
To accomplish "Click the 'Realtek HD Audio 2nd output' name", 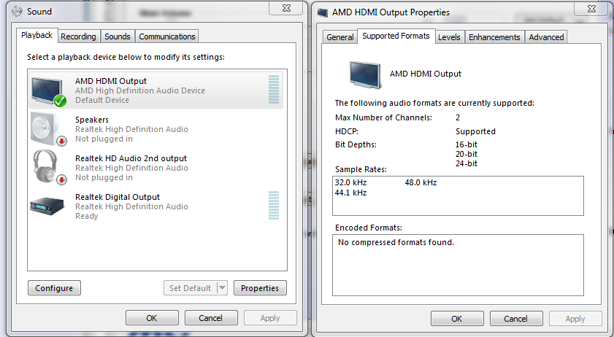I will pyautogui.click(x=131, y=158).
